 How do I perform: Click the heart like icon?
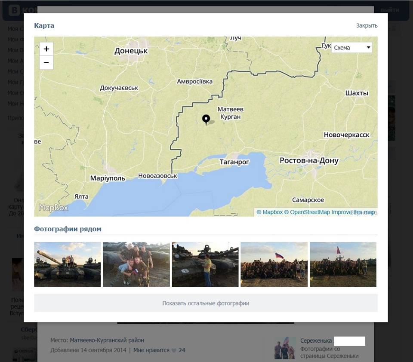coord(174,350)
